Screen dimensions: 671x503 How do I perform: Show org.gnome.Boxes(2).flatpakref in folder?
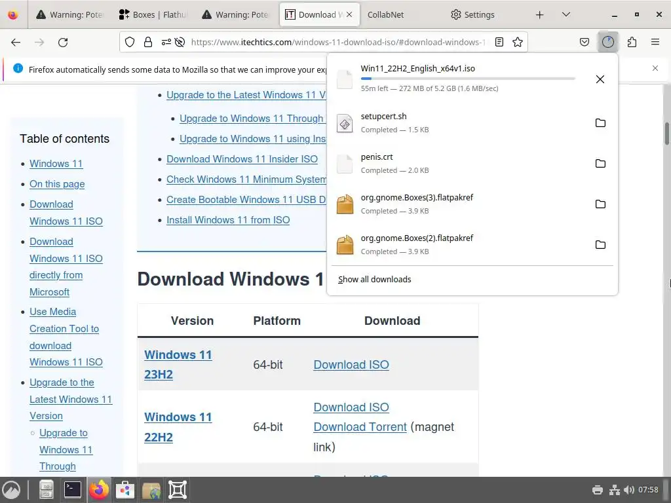(x=600, y=245)
